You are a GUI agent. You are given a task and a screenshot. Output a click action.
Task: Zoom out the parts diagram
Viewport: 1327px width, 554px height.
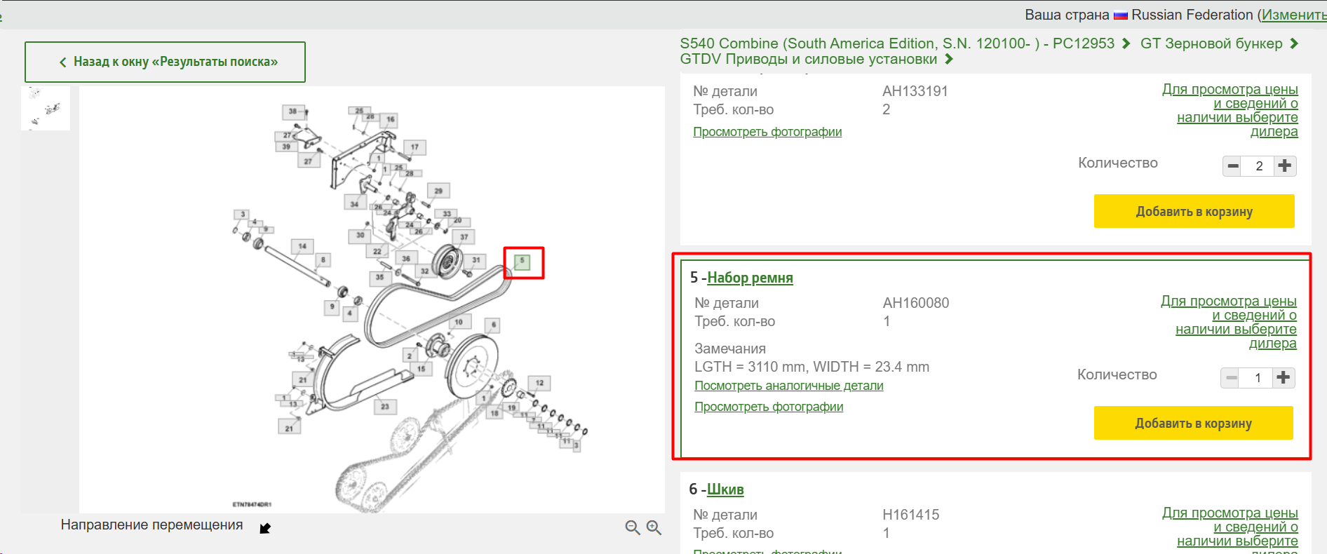point(632,527)
